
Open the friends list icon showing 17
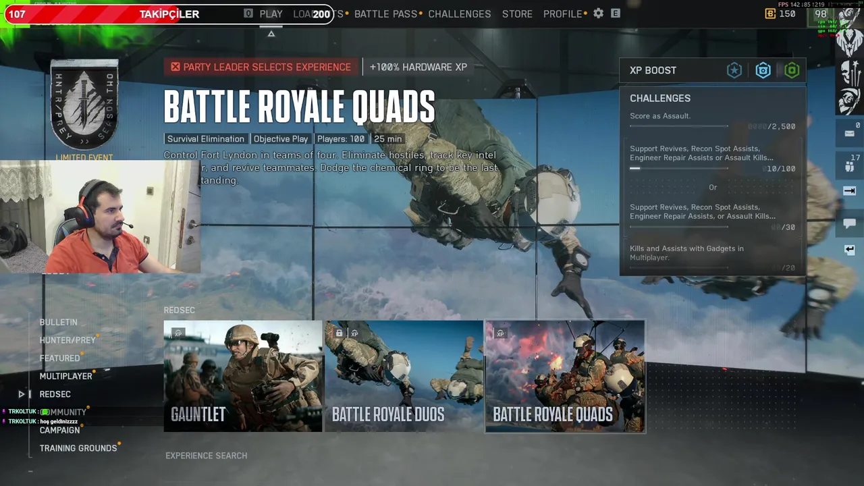pyautogui.click(x=849, y=166)
